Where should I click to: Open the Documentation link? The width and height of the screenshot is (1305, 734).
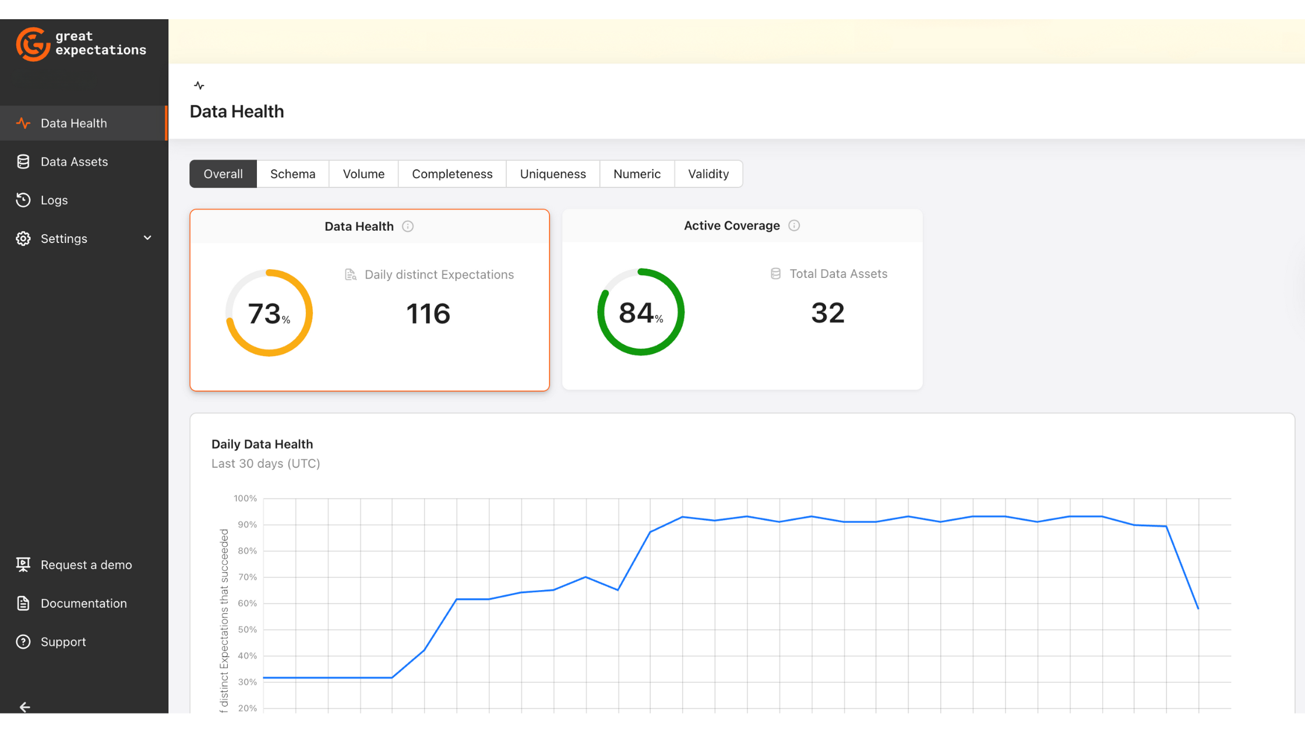pyautogui.click(x=84, y=603)
